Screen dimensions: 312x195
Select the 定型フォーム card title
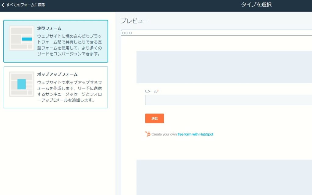pyautogui.click(x=49, y=28)
